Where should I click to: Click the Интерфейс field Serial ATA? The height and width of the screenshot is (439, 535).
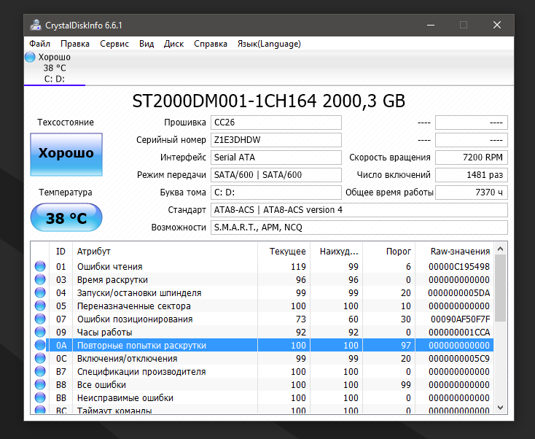point(276,158)
